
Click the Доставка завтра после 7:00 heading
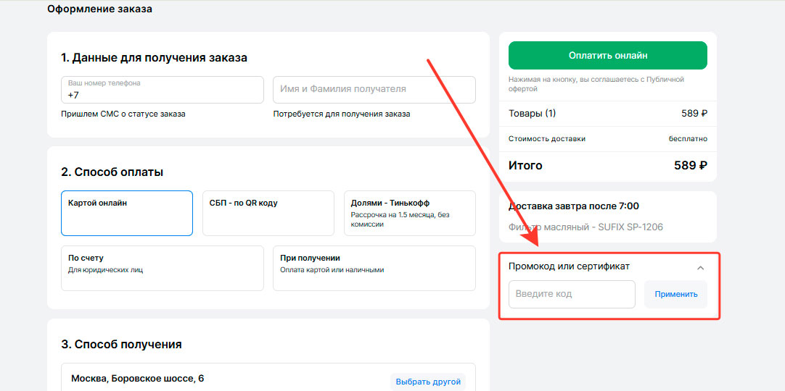coord(574,206)
